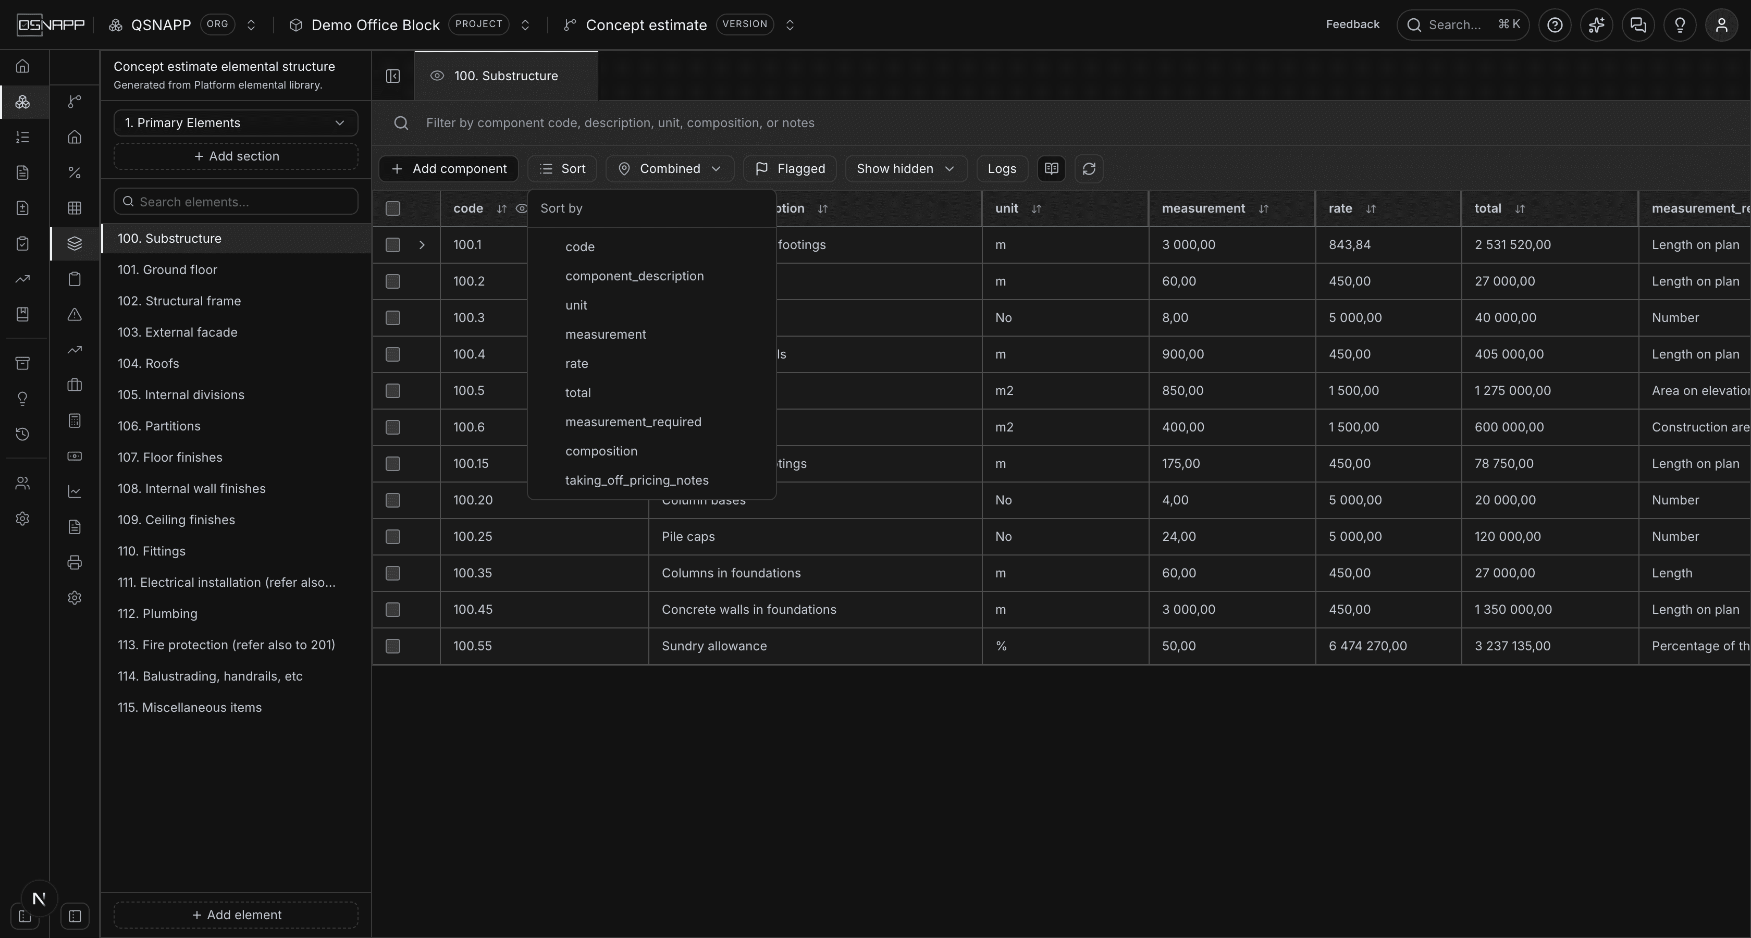This screenshot has height=938, width=1751.
Task: Check the checkbox for row 100.55
Action: 393,646
